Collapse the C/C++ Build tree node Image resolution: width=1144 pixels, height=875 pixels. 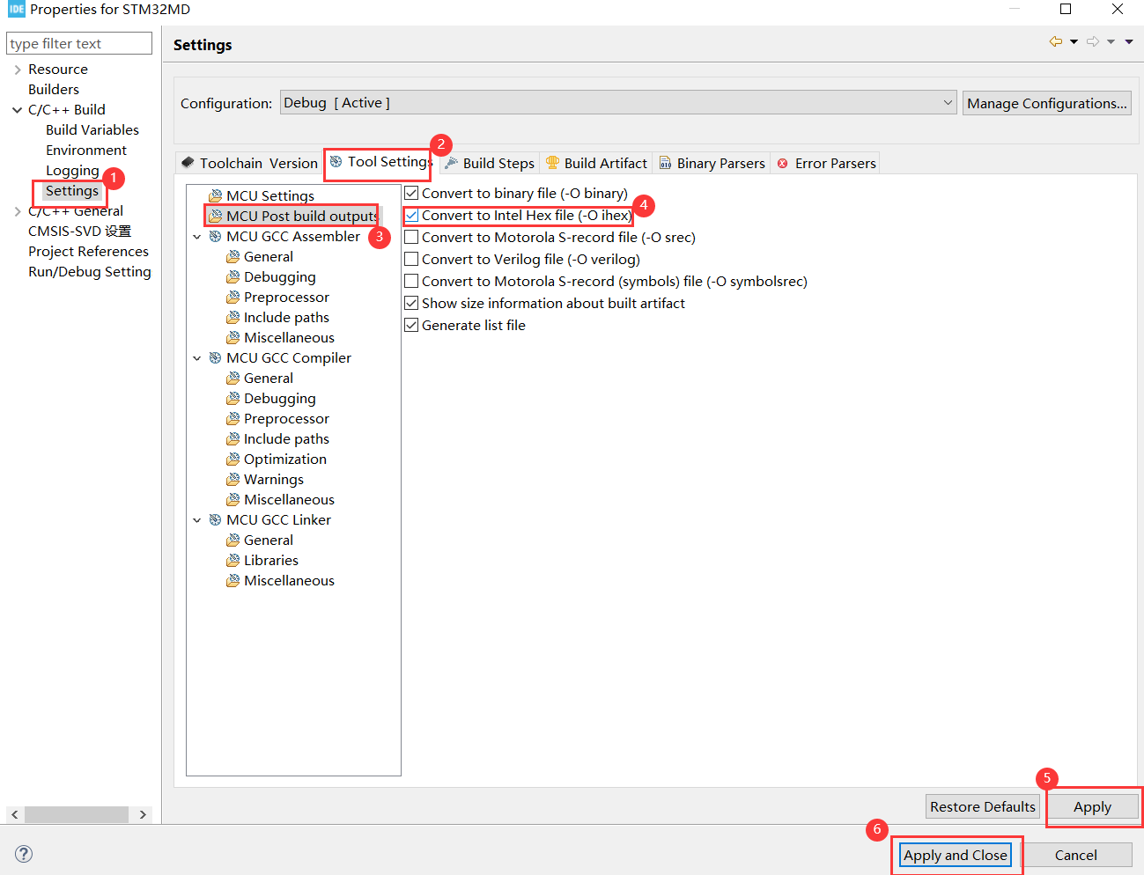click(18, 109)
